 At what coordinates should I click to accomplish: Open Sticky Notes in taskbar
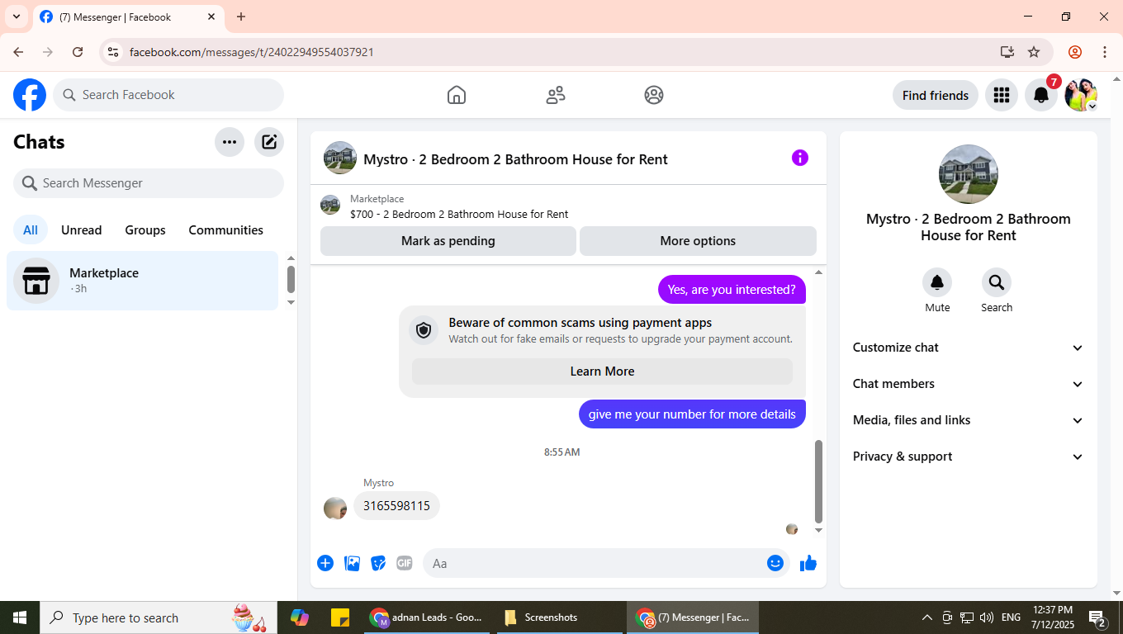coord(339,617)
